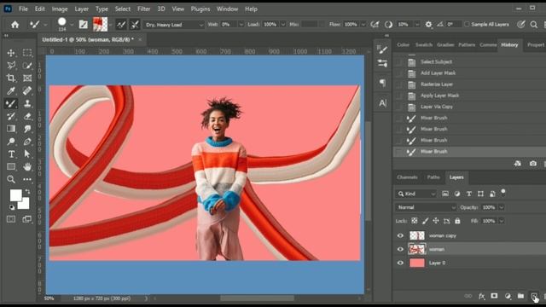The image size is (546, 307).
Task: Select the Dodge tool
Action: 11,142
